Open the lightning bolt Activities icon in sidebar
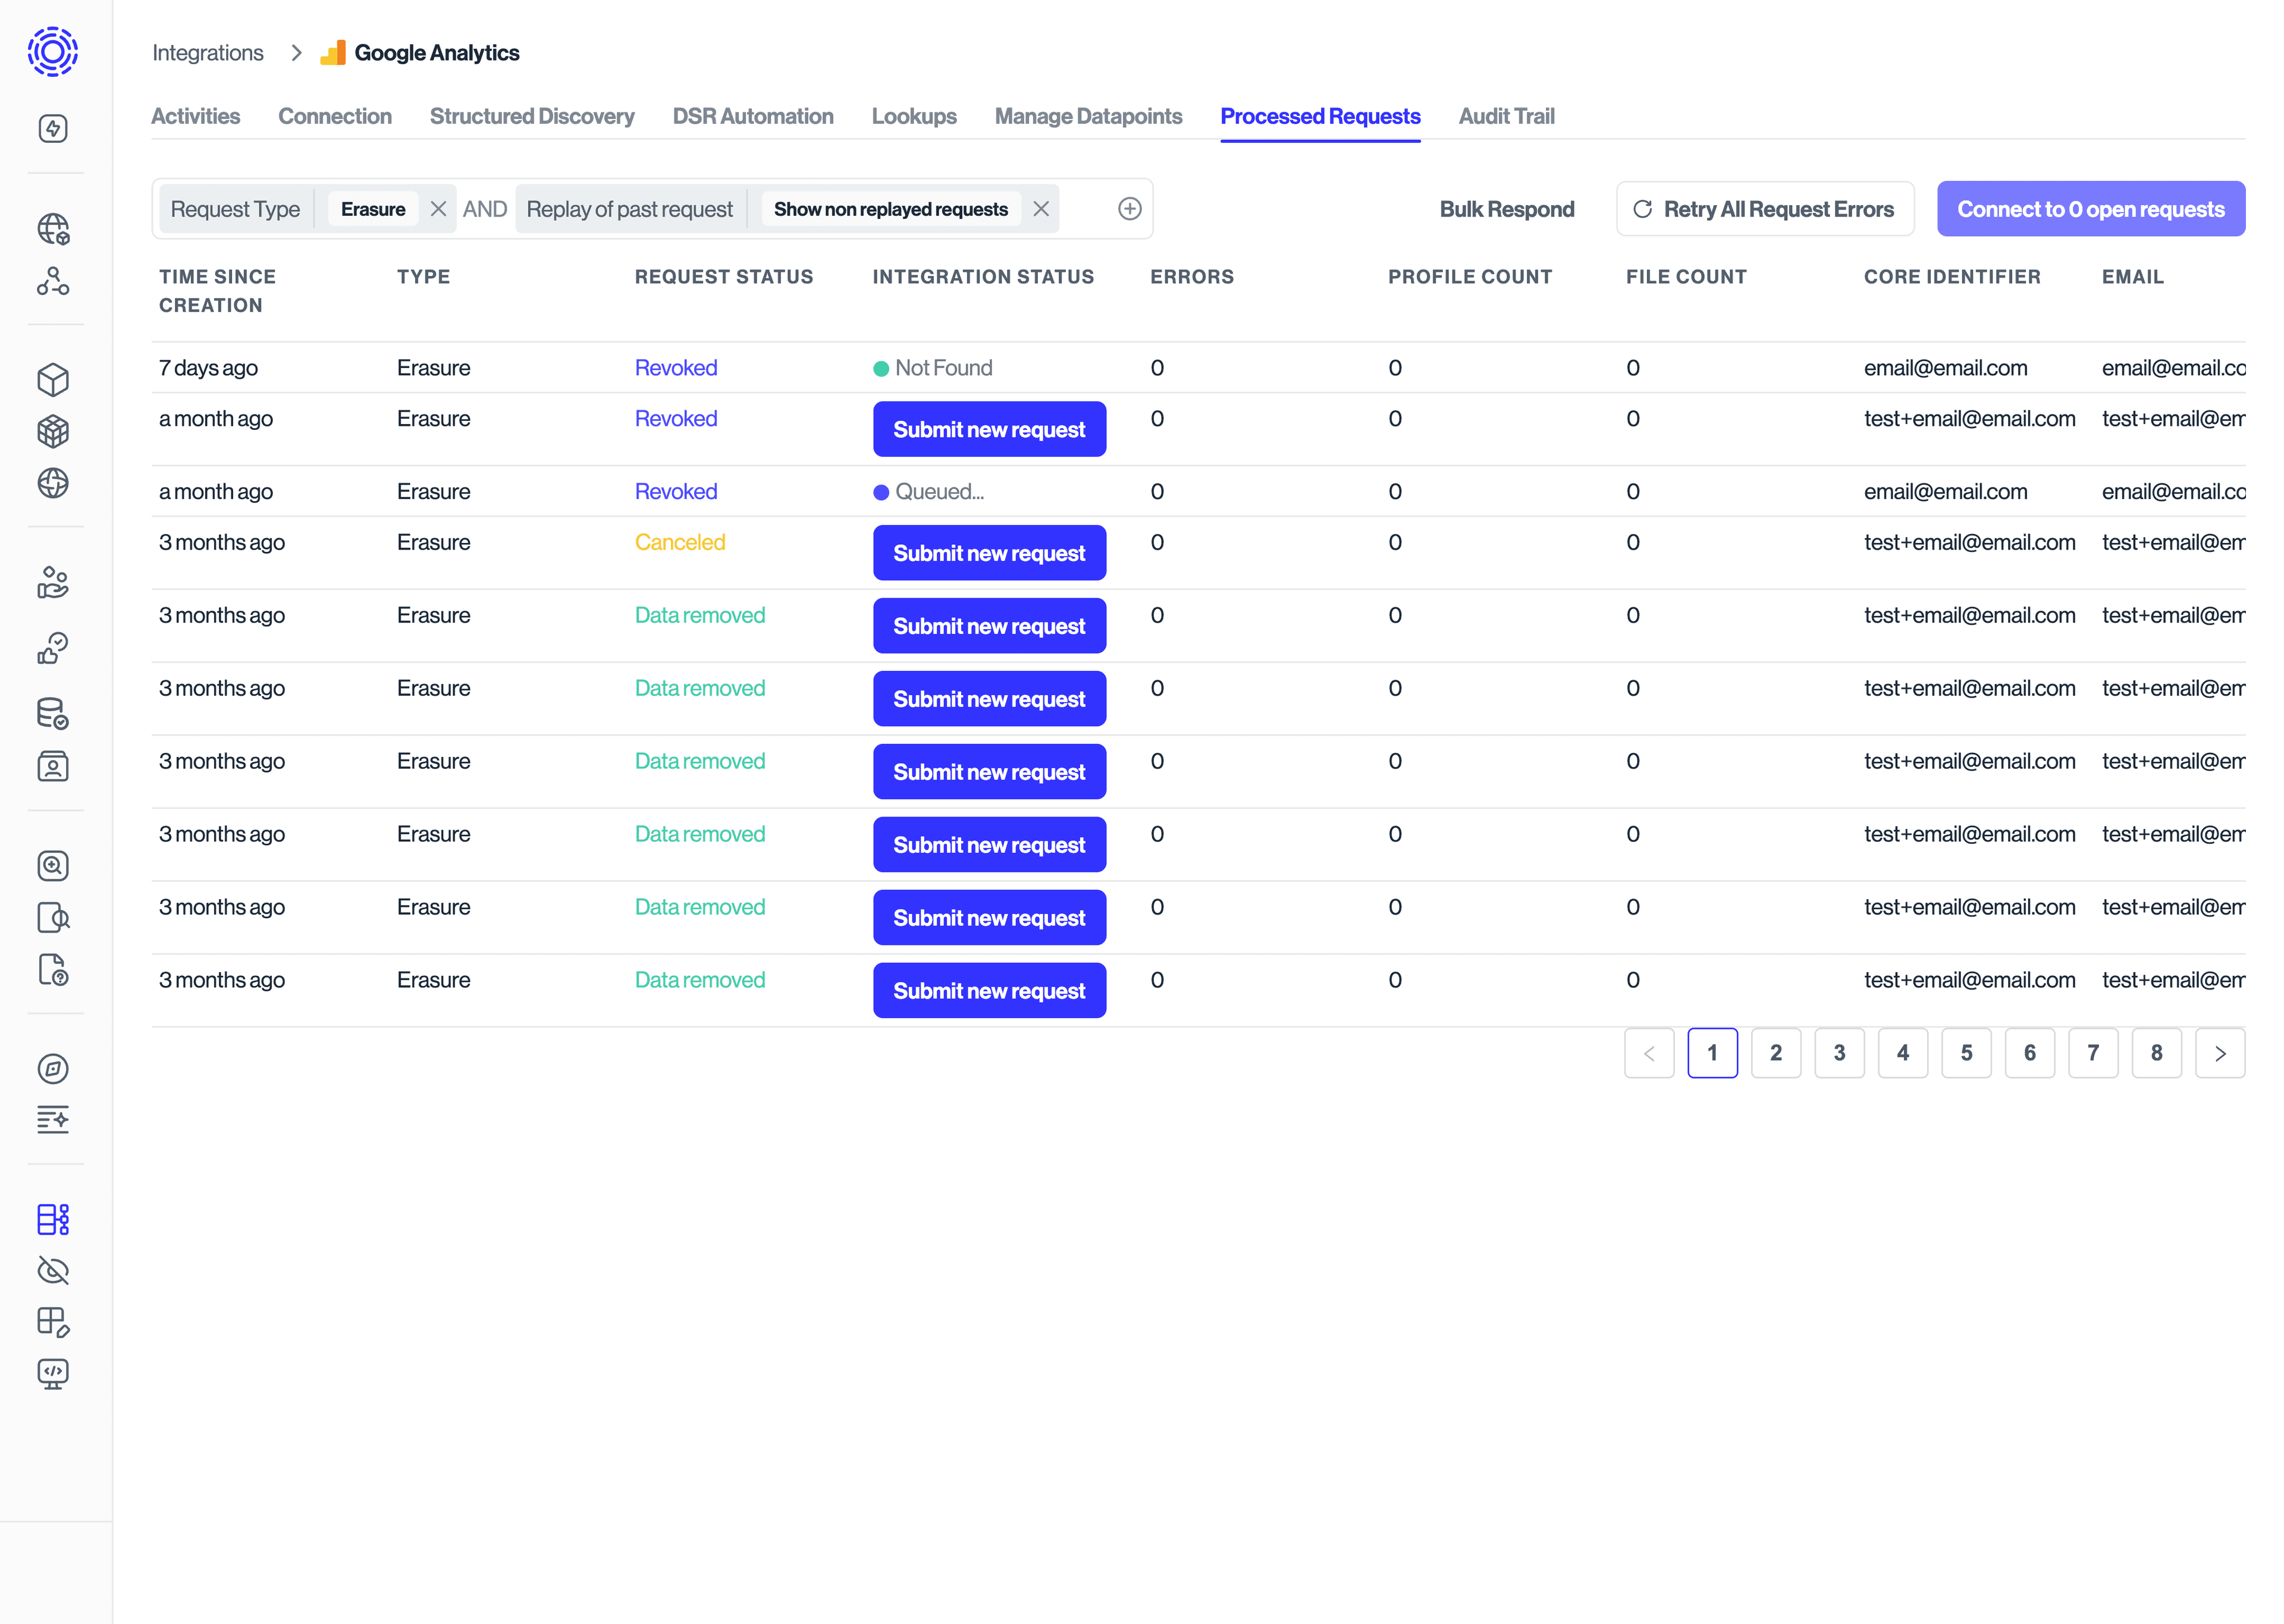Image resolution: width=2284 pixels, height=1624 pixels. (54, 128)
